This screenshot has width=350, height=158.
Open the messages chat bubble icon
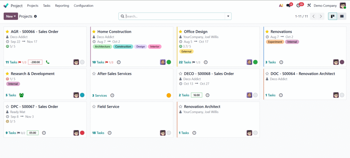[289, 5]
